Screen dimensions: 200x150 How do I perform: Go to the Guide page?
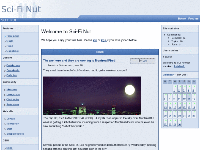click(x=10, y=41)
